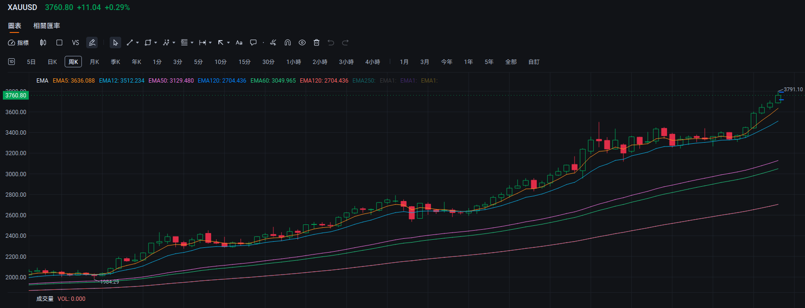Image resolution: width=805 pixels, height=308 pixels.
Task: Click the VS compare button
Action: (x=75, y=42)
